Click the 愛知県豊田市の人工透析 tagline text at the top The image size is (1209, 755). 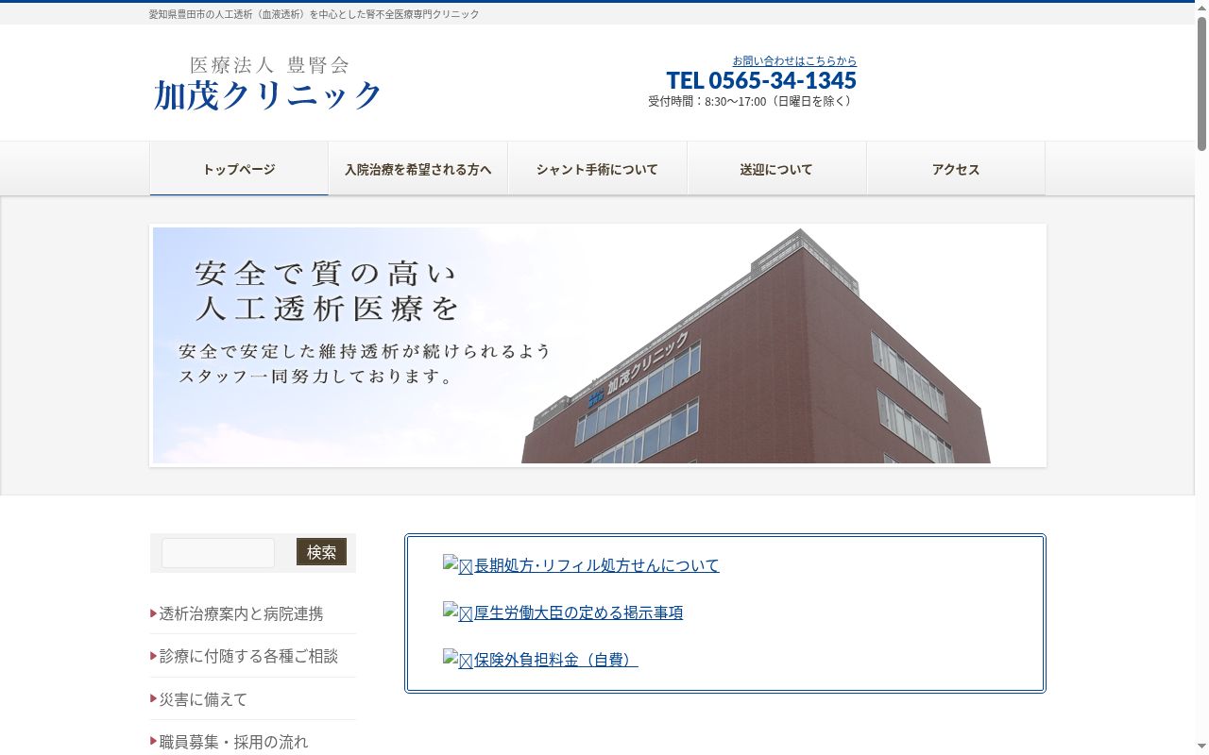[x=314, y=14]
